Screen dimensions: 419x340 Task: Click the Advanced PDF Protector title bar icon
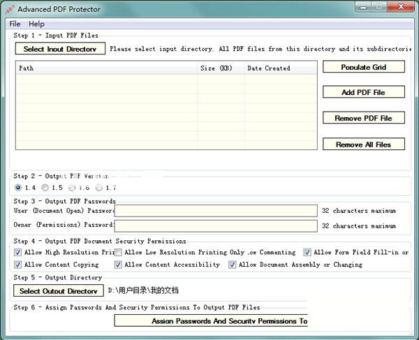pyautogui.click(x=10, y=9)
